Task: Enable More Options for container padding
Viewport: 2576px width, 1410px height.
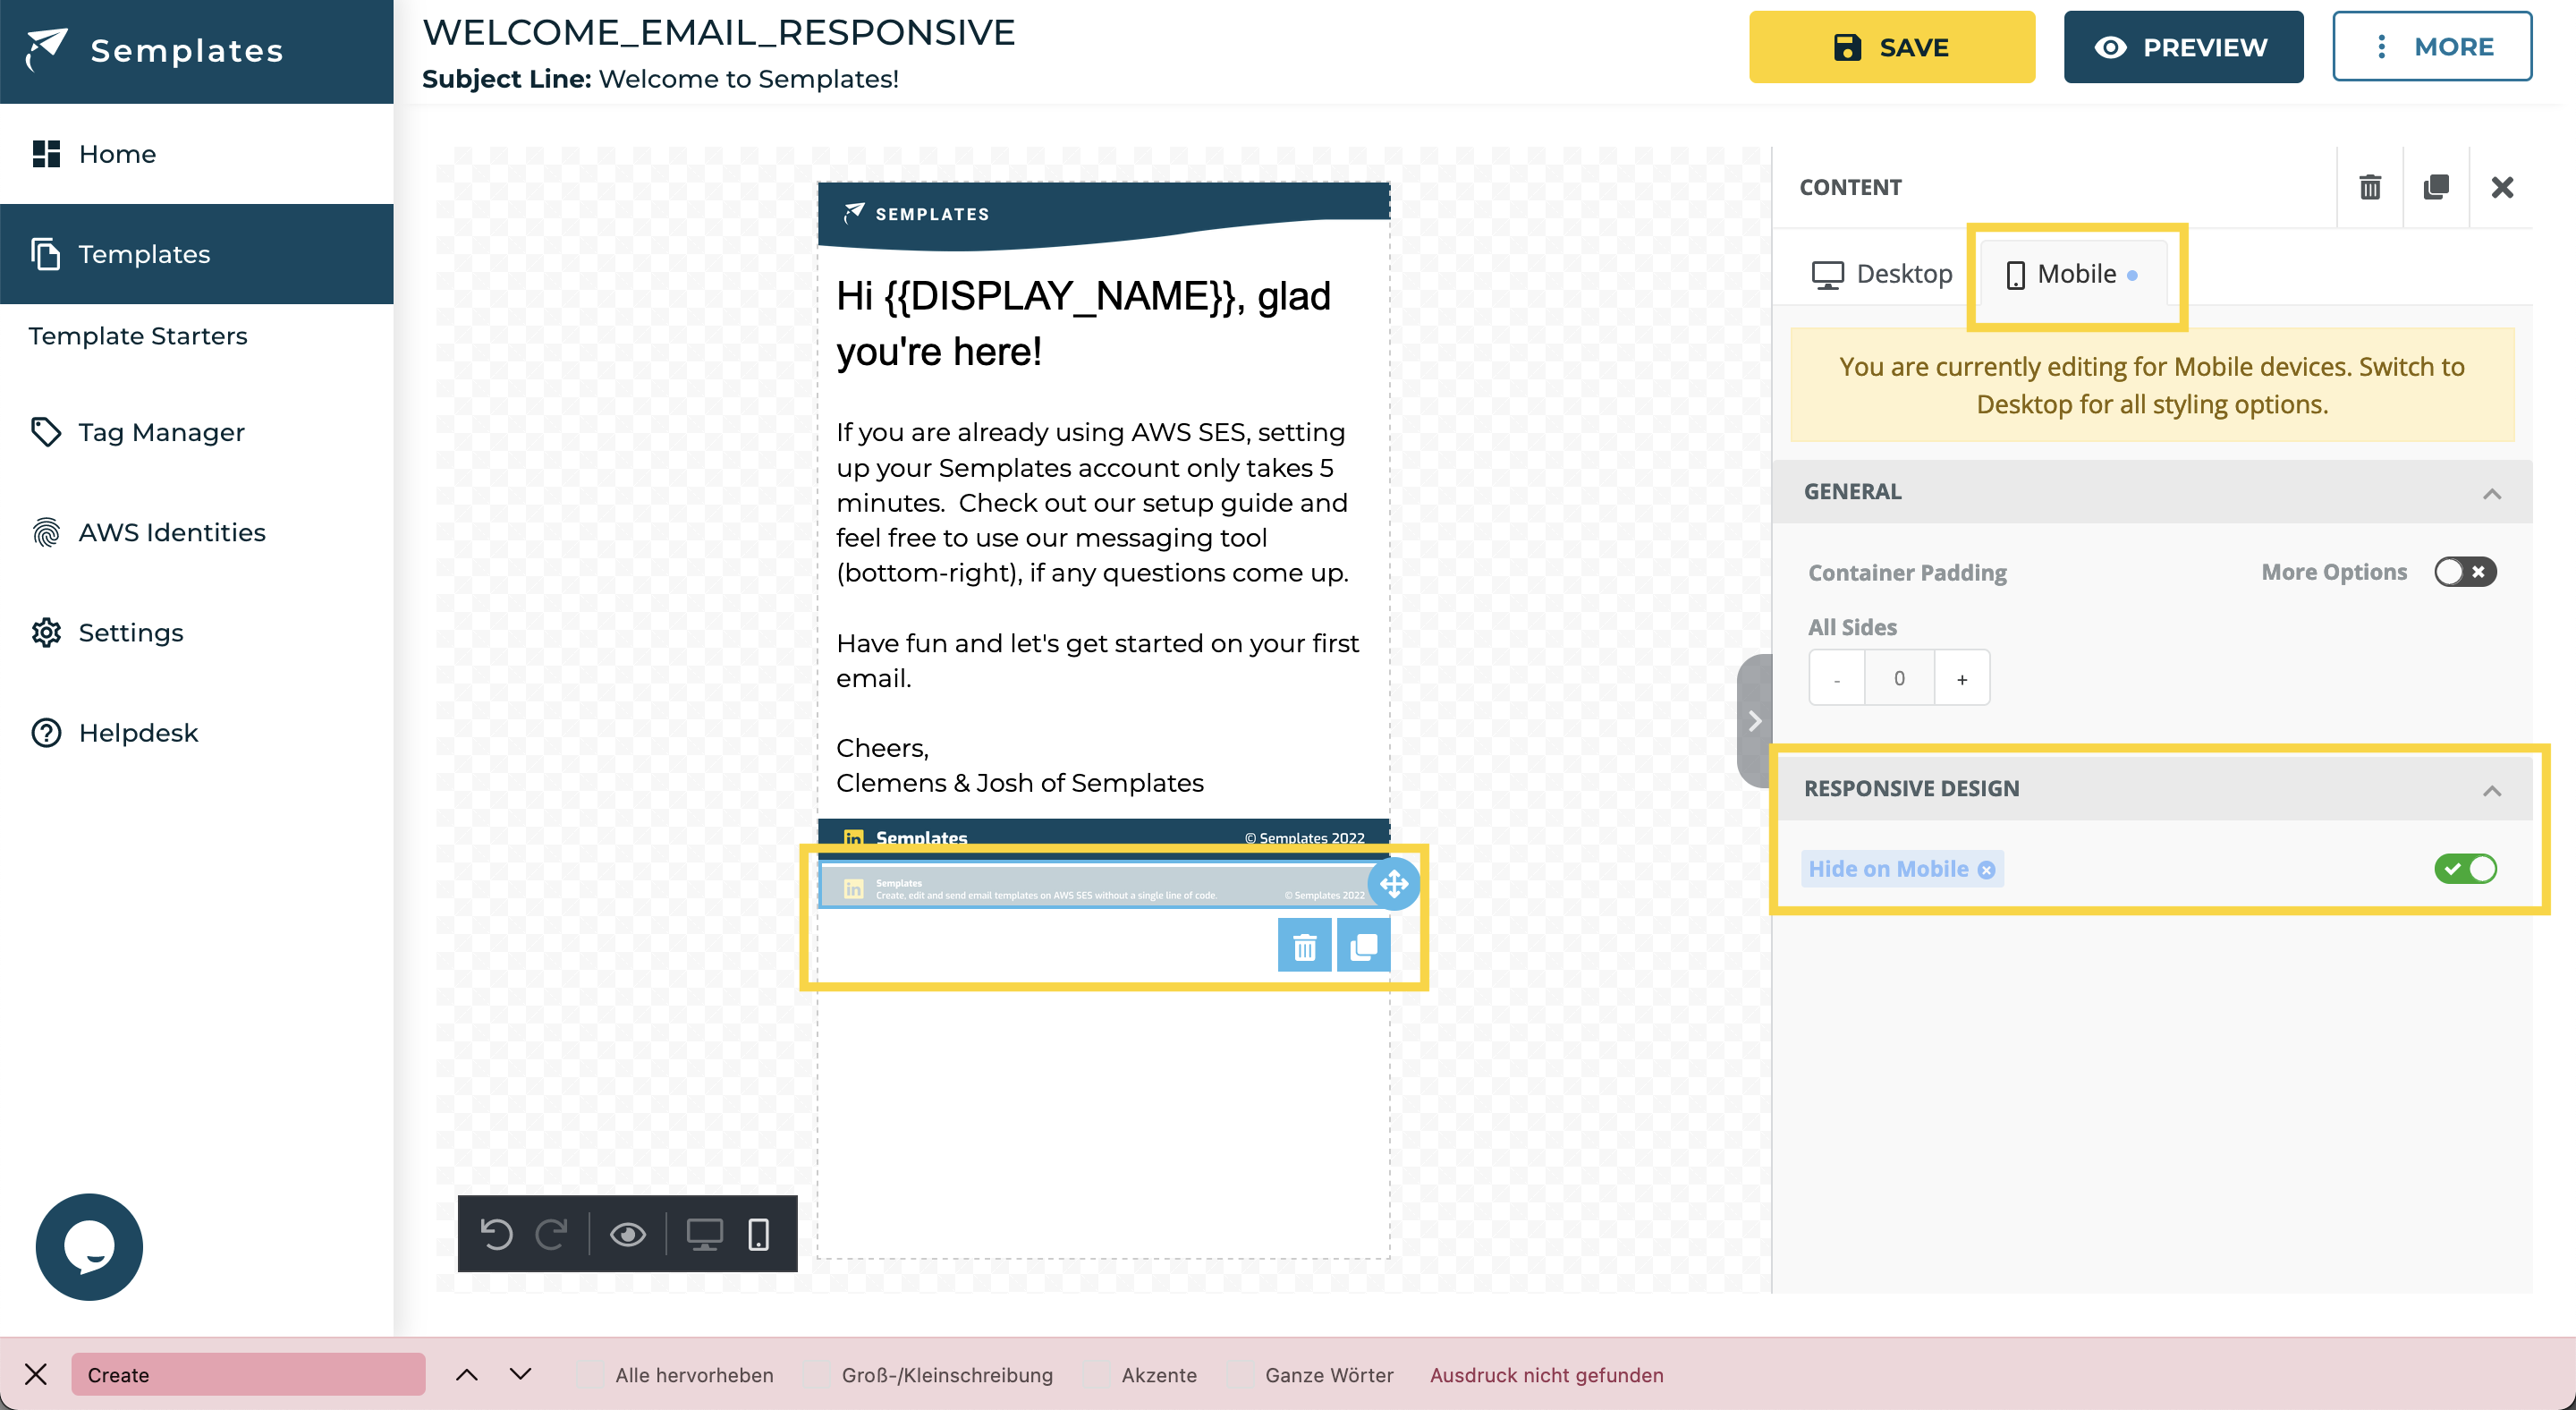Action: tap(2465, 572)
